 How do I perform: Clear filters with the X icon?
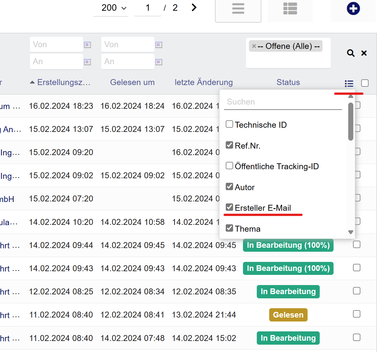(x=364, y=53)
